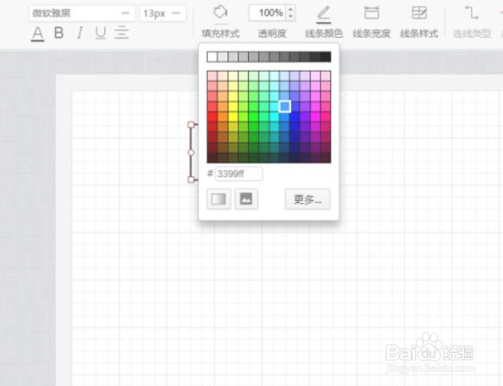The width and height of the screenshot is (503, 386).
Task: Decrease opacity with the down stepper arrow
Action: [291, 16]
